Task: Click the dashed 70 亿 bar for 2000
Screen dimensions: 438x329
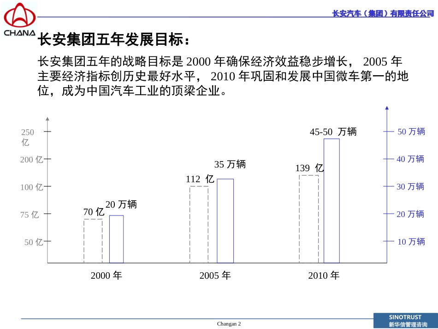Action: pos(93,241)
